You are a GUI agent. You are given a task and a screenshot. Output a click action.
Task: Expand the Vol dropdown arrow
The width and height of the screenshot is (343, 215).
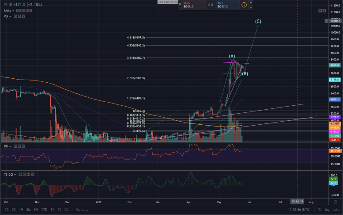pyautogui.click(x=10, y=16)
